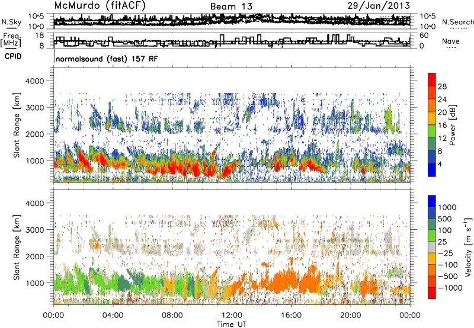
Task: Click the date 29/Jan/2013
Action: (x=379, y=6)
